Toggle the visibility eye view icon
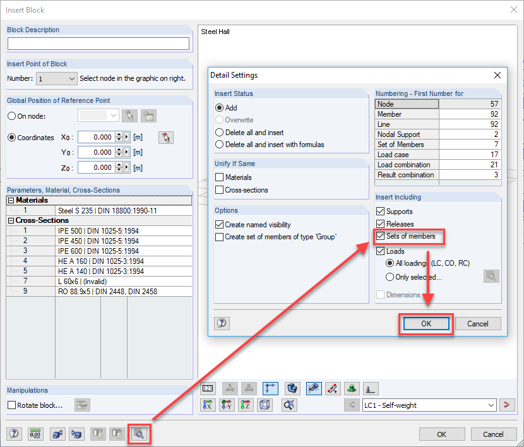This screenshot has height=447, width=524. pyautogui.click(x=314, y=388)
